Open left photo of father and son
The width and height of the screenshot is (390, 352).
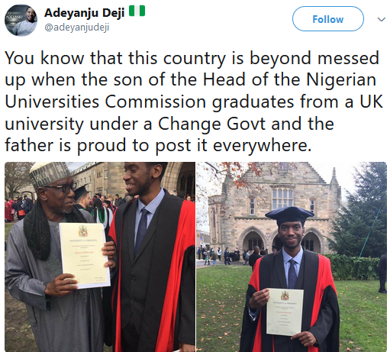click(x=100, y=257)
